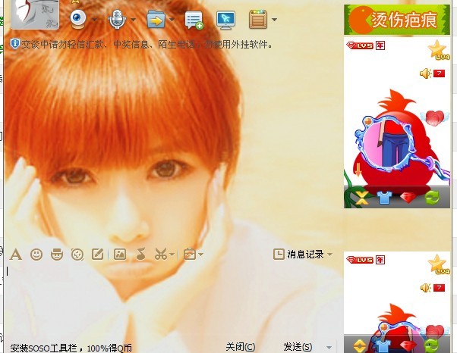Viewport: 457px width, 353px height.
Task: Open the extra tools briefcase icon
Action: (x=190, y=254)
